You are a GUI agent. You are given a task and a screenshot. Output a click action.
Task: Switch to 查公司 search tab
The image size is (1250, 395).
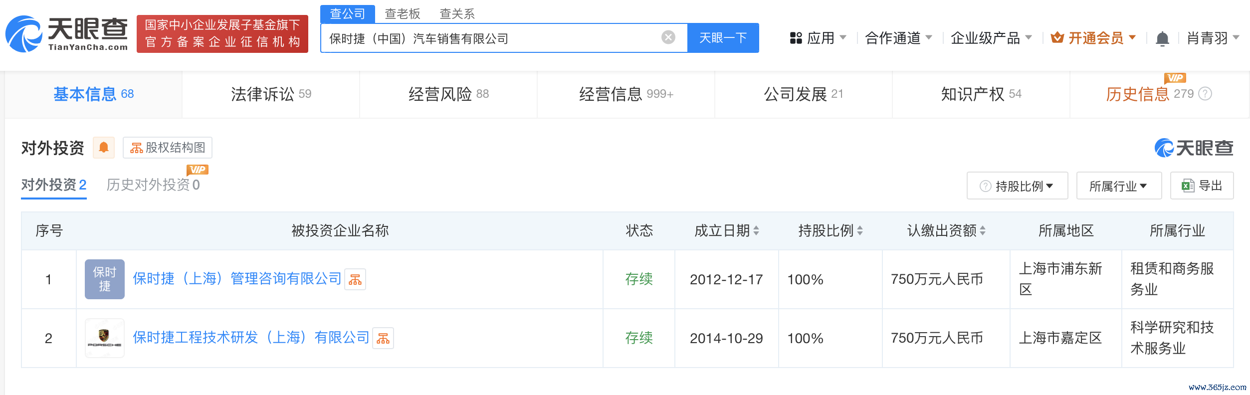coord(348,13)
